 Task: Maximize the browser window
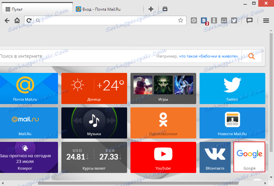click(254, 3)
